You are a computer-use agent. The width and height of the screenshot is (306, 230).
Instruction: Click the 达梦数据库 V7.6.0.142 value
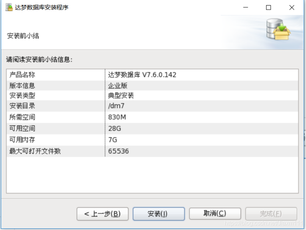142,75
